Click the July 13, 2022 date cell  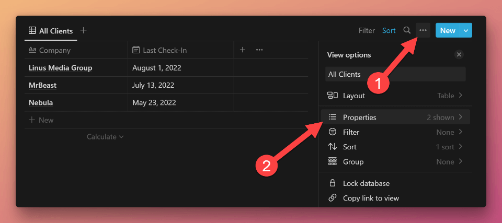click(181, 85)
